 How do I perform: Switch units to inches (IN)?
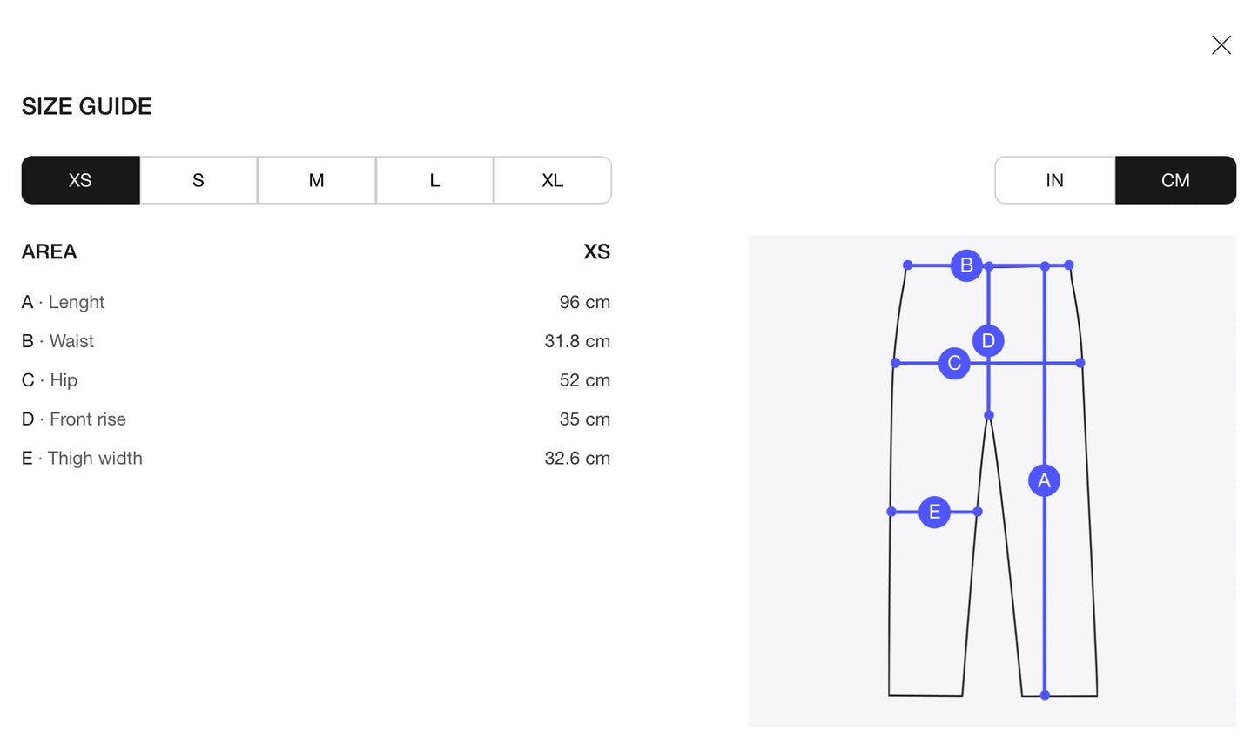point(1054,180)
